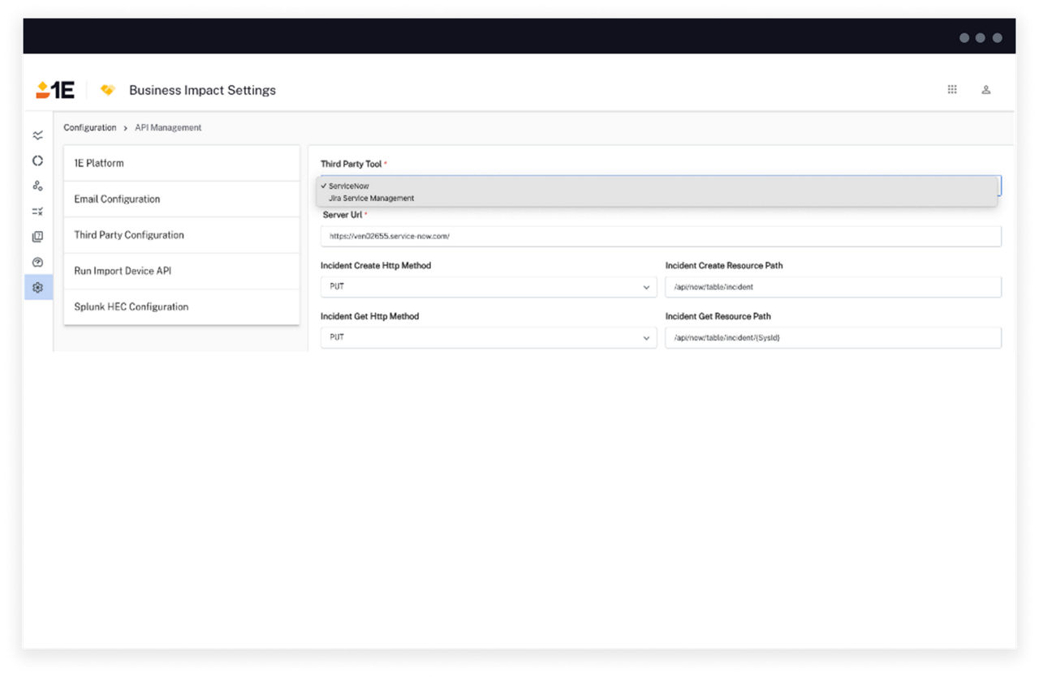Click the Incident Get Http Method label

click(369, 316)
